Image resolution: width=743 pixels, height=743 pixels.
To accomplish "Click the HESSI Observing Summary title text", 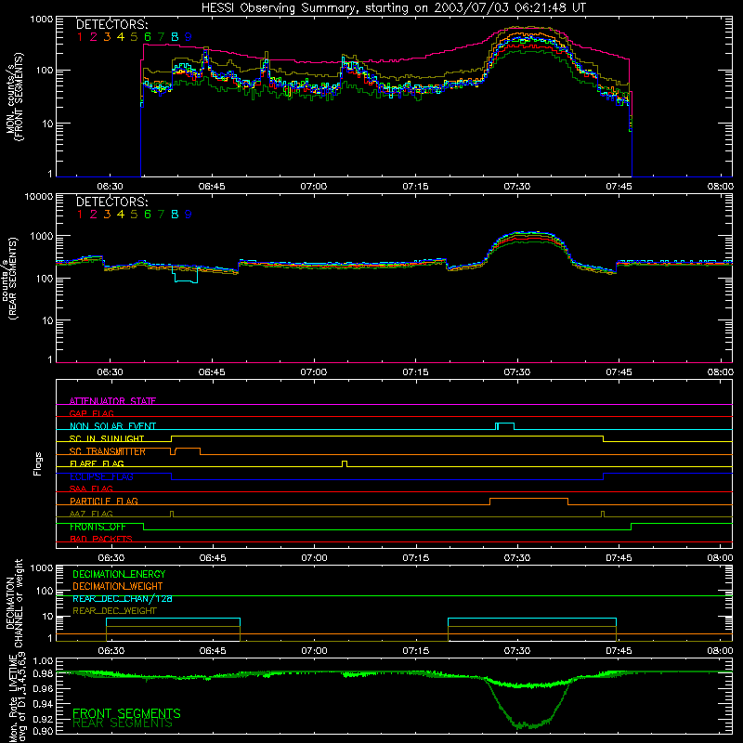I will (x=393, y=7).
